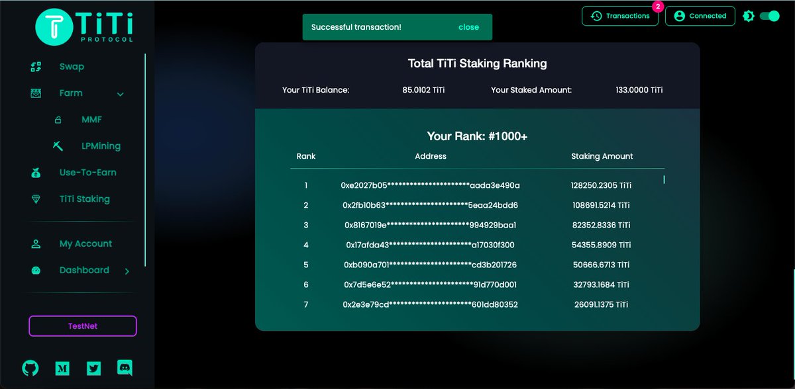Click staking amount 82352.8336 TiTi
This screenshot has width=795, height=389.
click(x=602, y=225)
